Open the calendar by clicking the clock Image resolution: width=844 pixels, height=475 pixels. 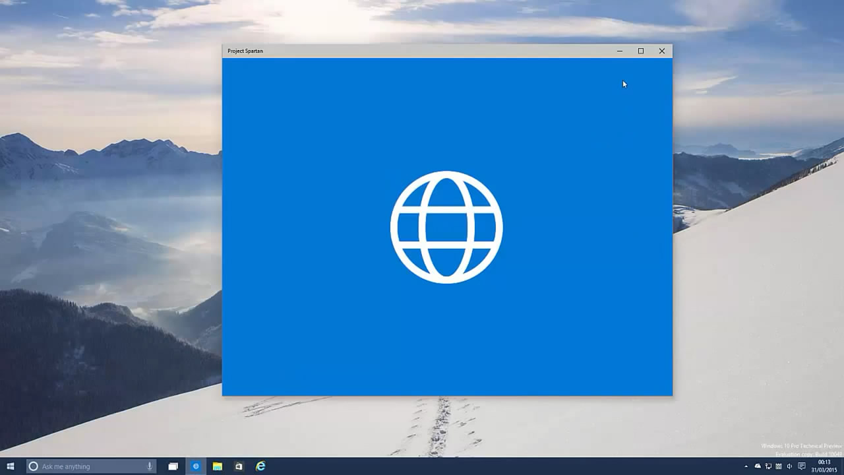(x=826, y=466)
